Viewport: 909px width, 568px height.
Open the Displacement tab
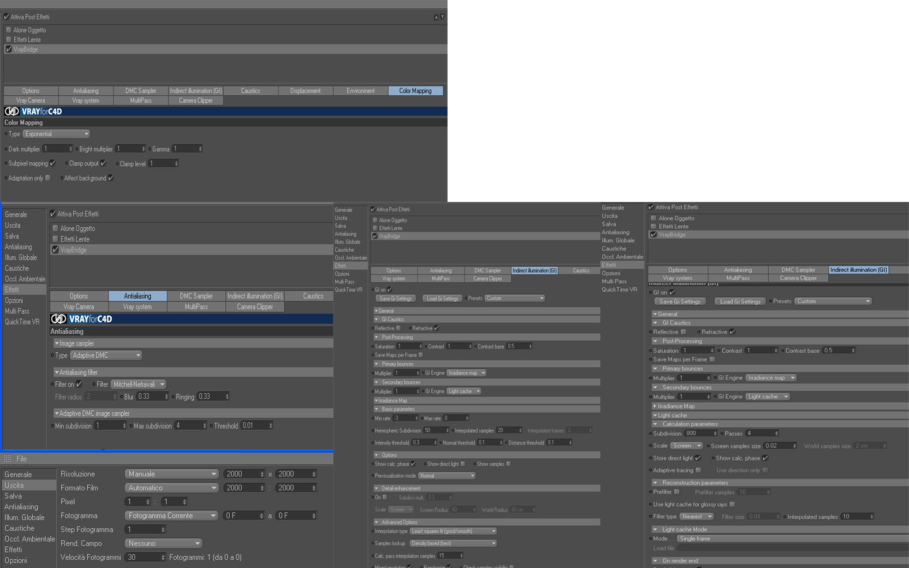coord(306,91)
